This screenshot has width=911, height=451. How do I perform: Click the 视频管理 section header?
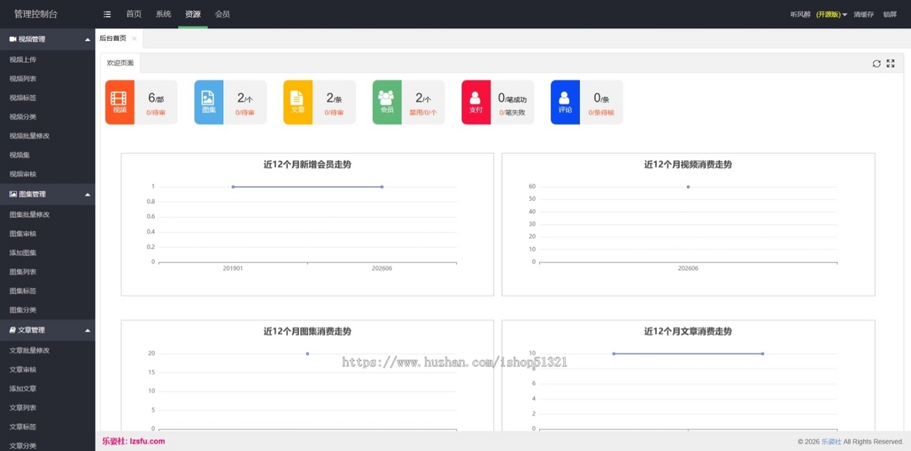(48, 39)
